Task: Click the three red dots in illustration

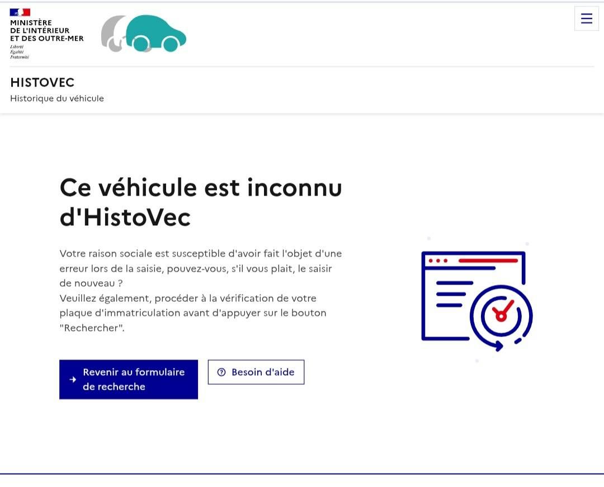Action: coord(438,261)
